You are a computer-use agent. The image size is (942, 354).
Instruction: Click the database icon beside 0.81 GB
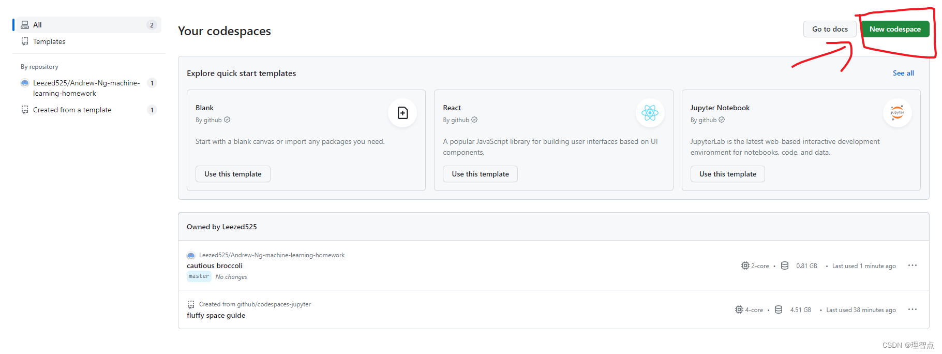tap(785, 265)
